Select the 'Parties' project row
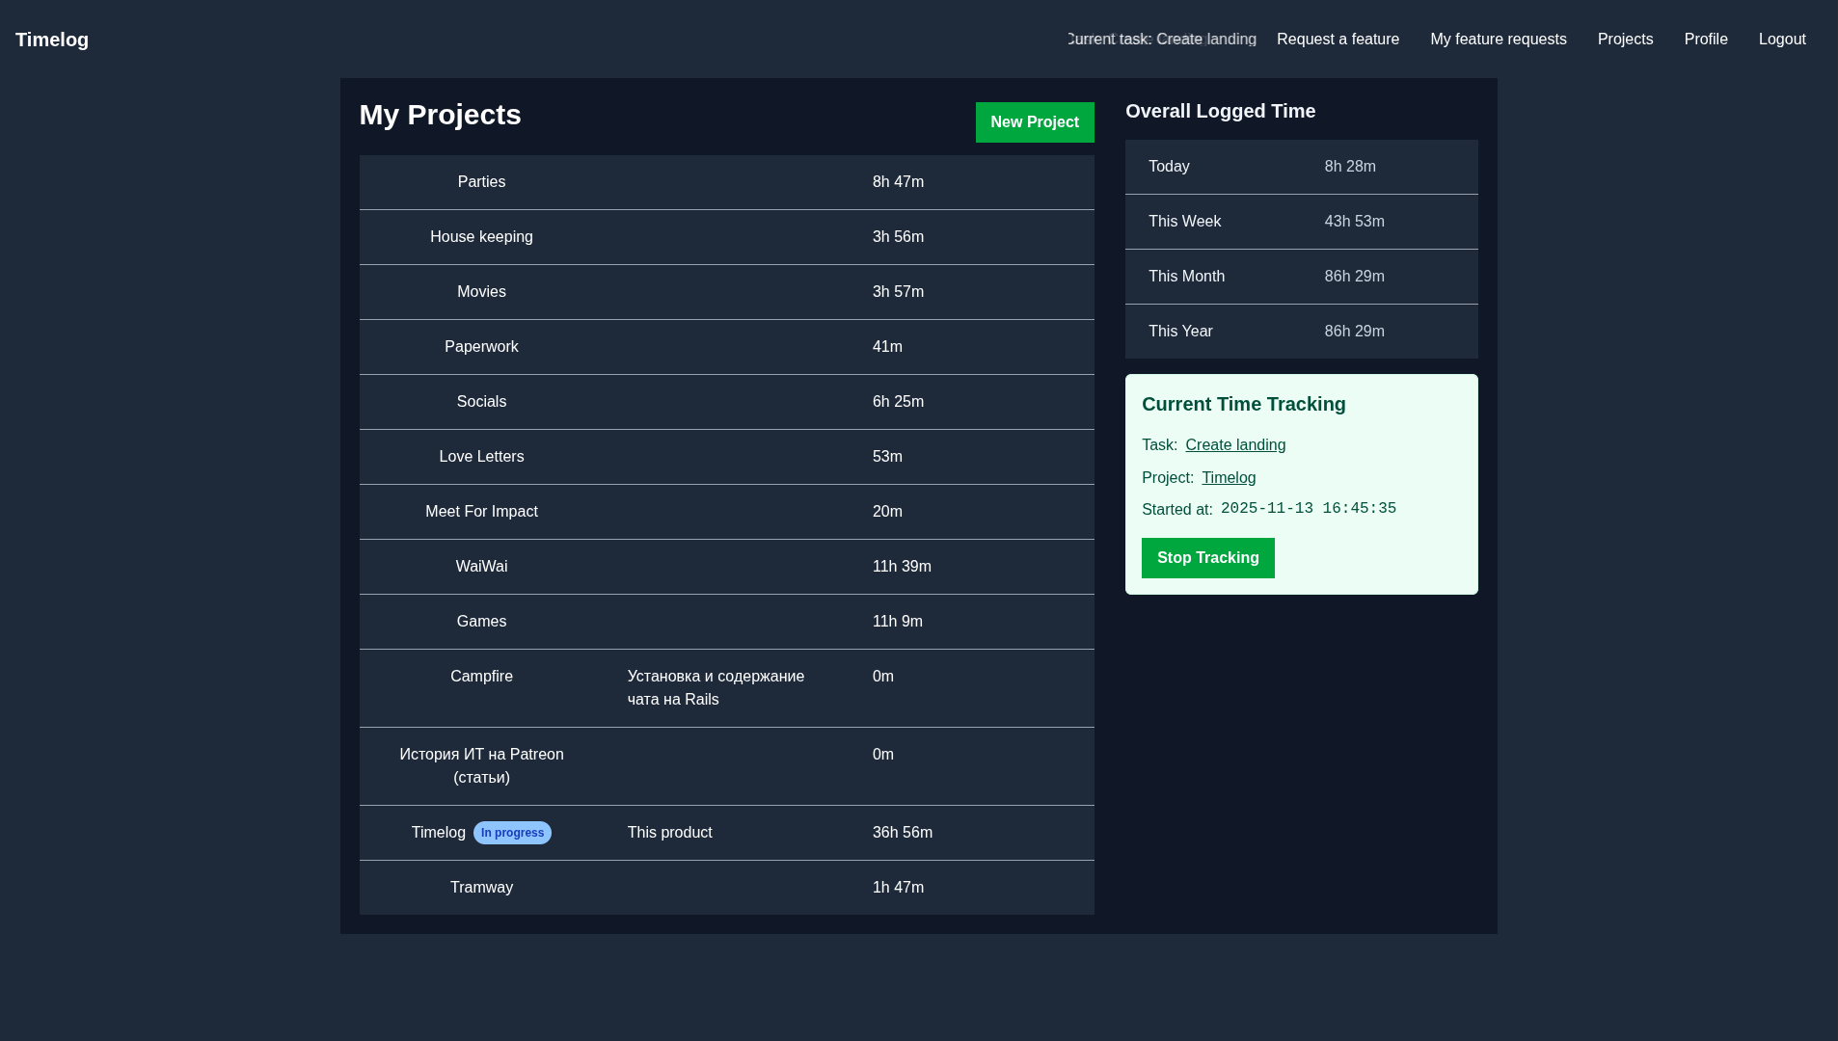This screenshot has height=1041, width=1838. 481,182
